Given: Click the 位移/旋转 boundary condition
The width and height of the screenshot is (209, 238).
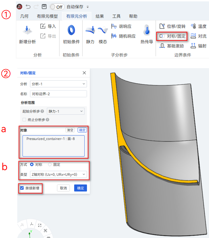Looking at the screenshot, I should 172,26.
